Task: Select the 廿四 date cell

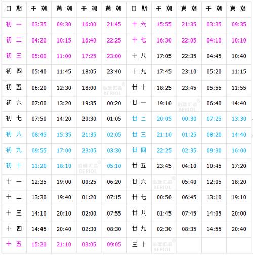Action: (x=139, y=150)
